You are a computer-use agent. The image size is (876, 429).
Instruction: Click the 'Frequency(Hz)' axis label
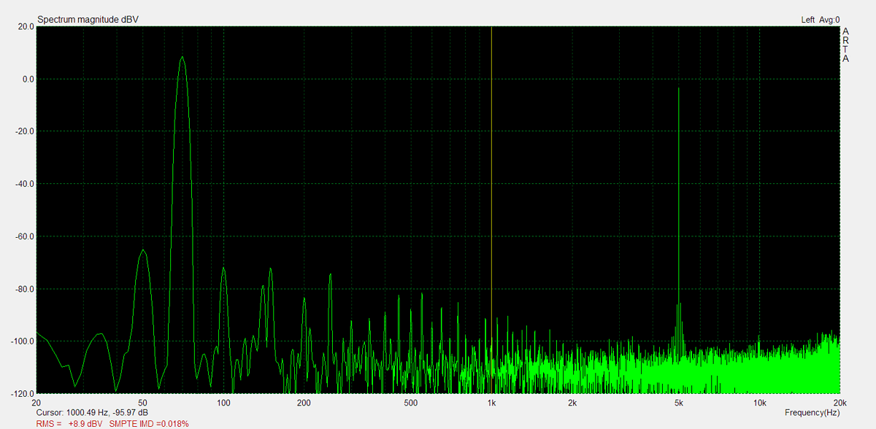click(812, 413)
